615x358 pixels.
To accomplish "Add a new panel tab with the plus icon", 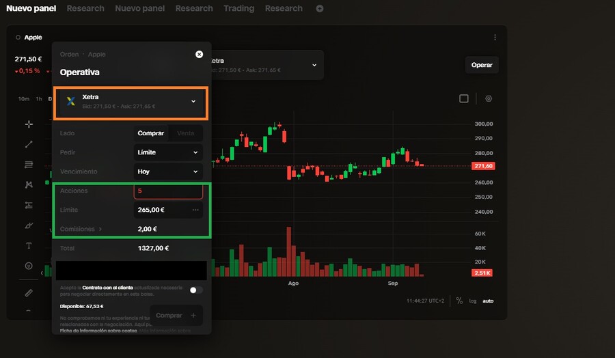I will tap(320, 9).
